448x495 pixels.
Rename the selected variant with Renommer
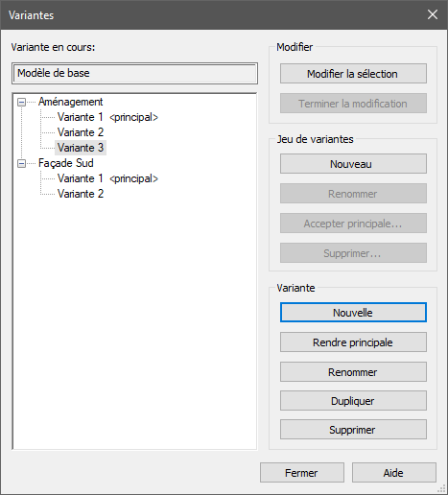(353, 372)
